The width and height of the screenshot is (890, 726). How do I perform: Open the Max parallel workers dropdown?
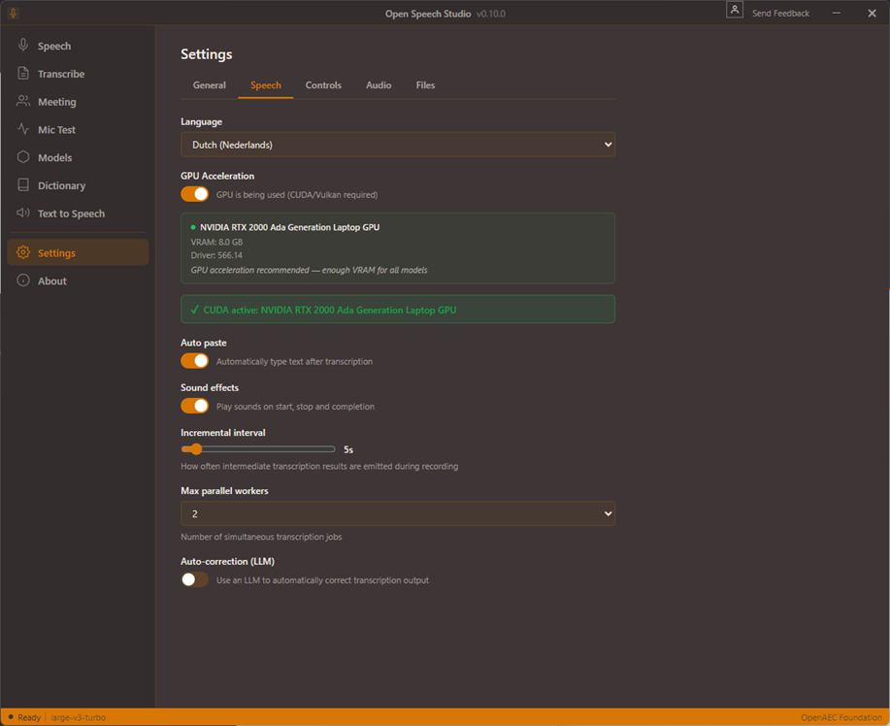398,513
